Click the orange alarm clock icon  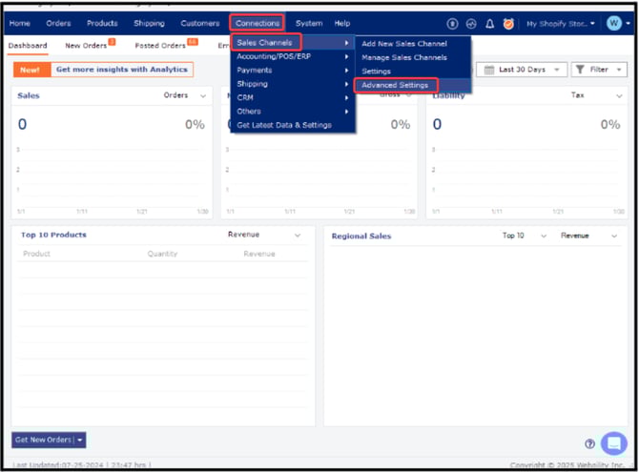click(x=507, y=23)
